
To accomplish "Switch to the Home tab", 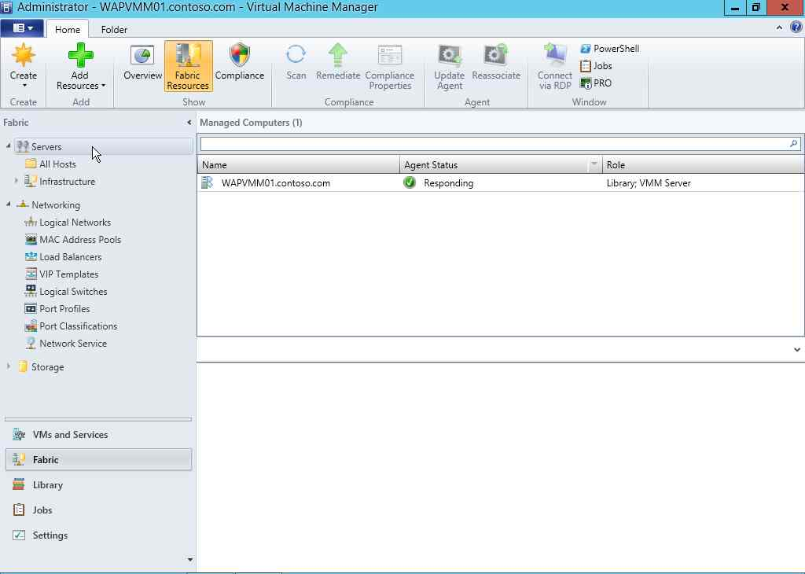I will click(68, 29).
